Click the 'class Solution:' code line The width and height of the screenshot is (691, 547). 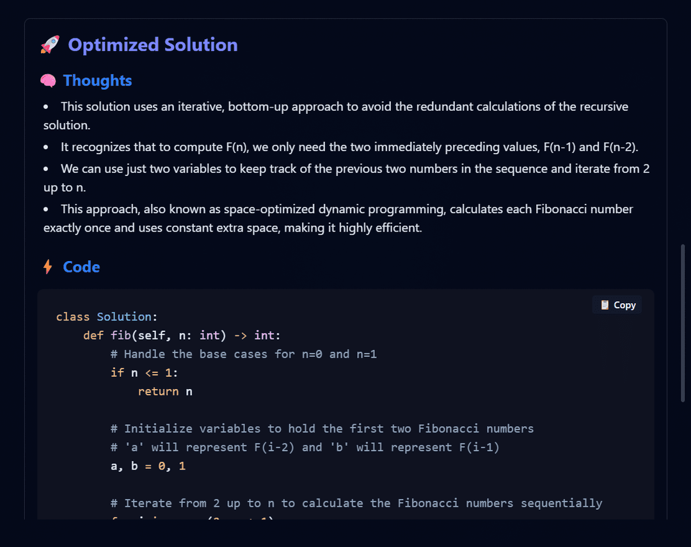coord(107,317)
